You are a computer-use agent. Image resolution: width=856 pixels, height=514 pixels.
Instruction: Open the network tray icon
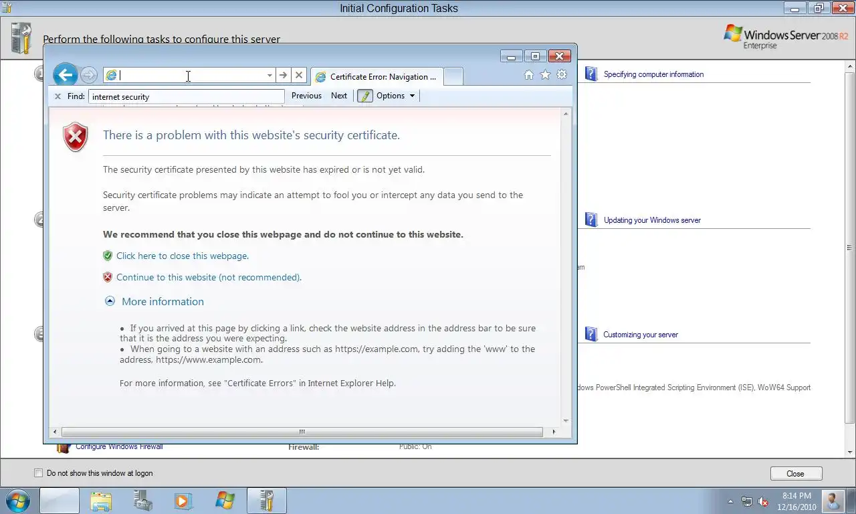(746, 501)
